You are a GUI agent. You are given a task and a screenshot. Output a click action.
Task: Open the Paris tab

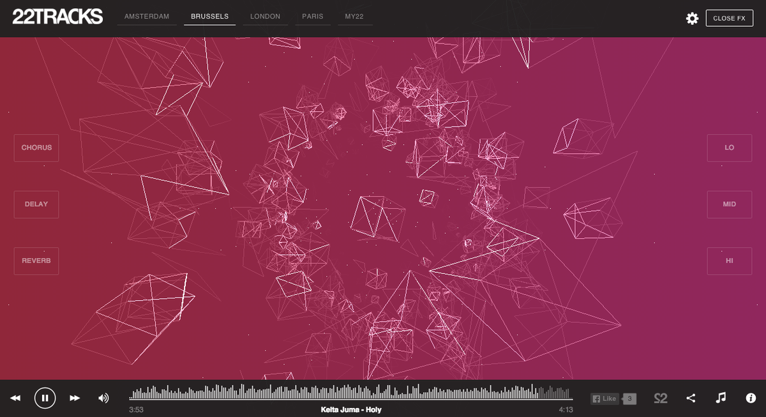click(x=313, y=17)
